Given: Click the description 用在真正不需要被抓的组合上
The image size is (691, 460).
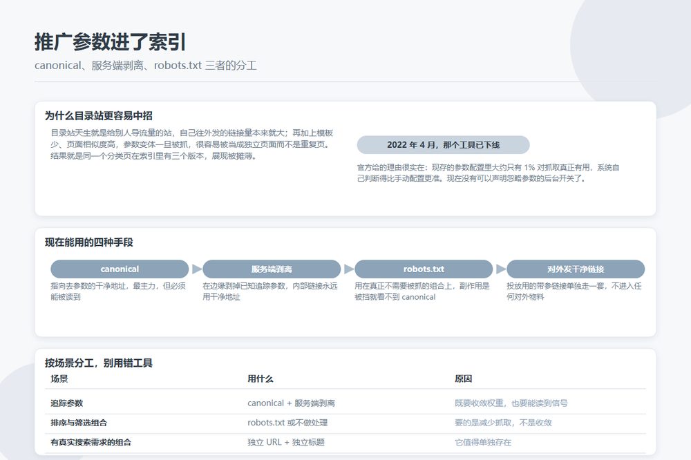Looking at the screenshot, I should click(422, 291).
